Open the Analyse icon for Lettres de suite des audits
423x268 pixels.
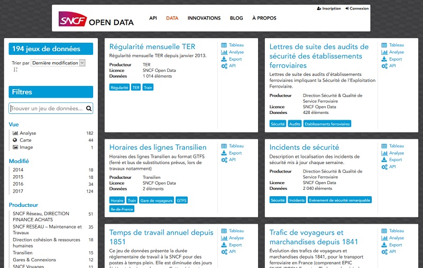coord(384,52)
